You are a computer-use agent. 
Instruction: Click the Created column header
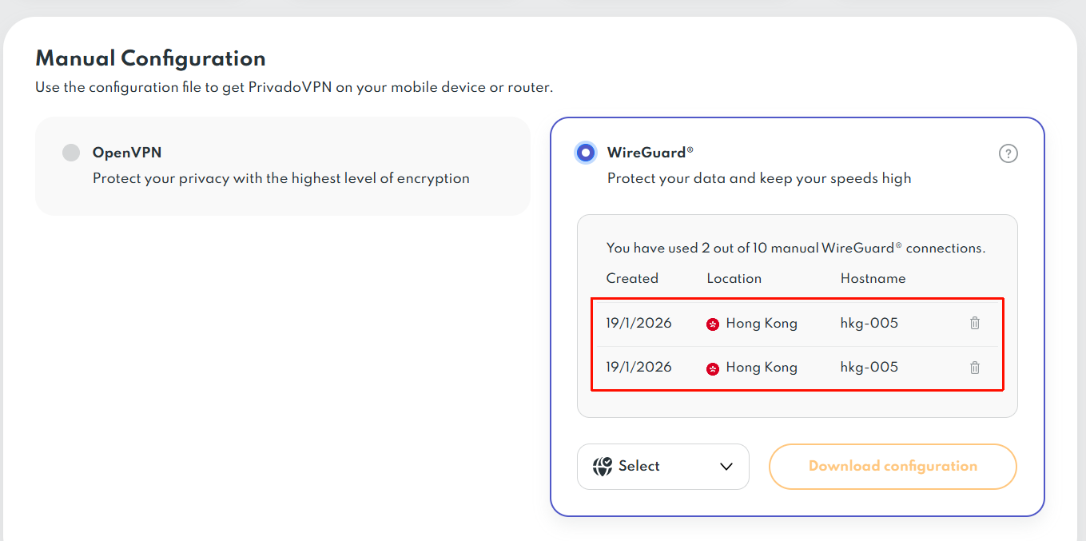click(x=632, y=279)
